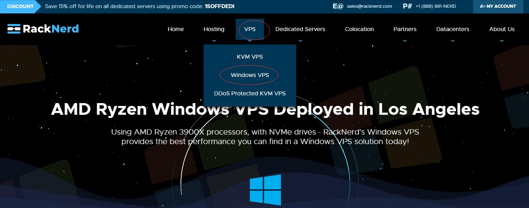The height and width of the screenshot is (208, 529).
Task: Go to the Colocation page
Action: [359, 29]
